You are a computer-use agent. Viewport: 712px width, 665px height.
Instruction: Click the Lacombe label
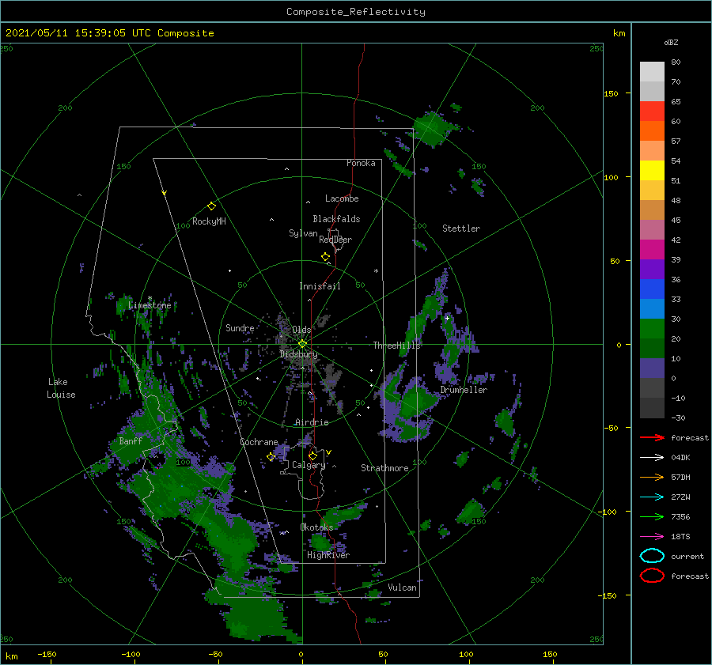342,198
